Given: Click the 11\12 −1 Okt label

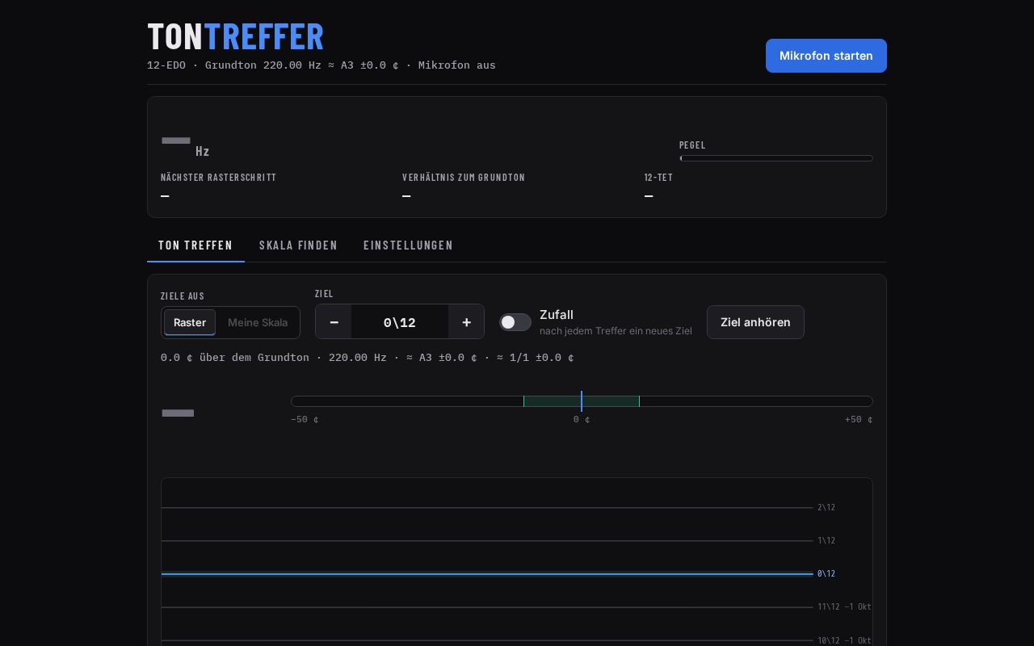Looking at the screenshot, I should point(844,606).
